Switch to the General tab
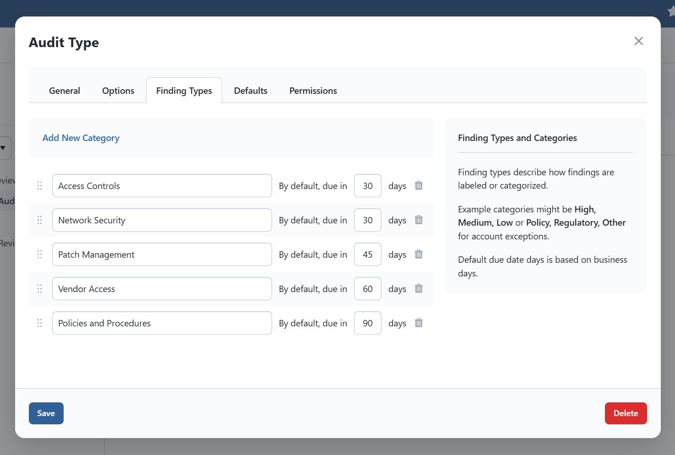Screen dimensions: 675x455 (x=65, y=91)
